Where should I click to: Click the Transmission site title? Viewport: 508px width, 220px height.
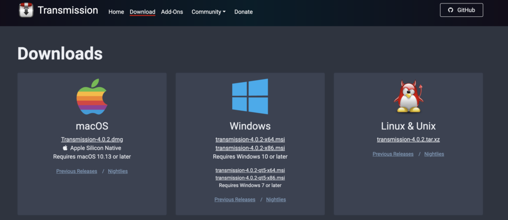coord(67,10)
